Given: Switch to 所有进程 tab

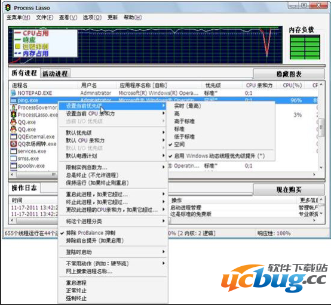Looking at the screenshot, I should (24, 73).
